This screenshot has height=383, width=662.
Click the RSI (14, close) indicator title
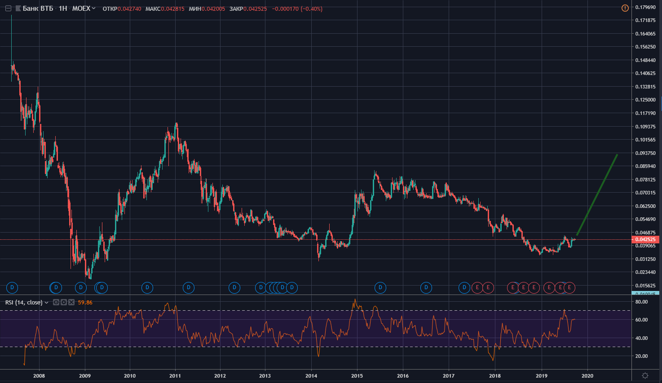(24, 303)
